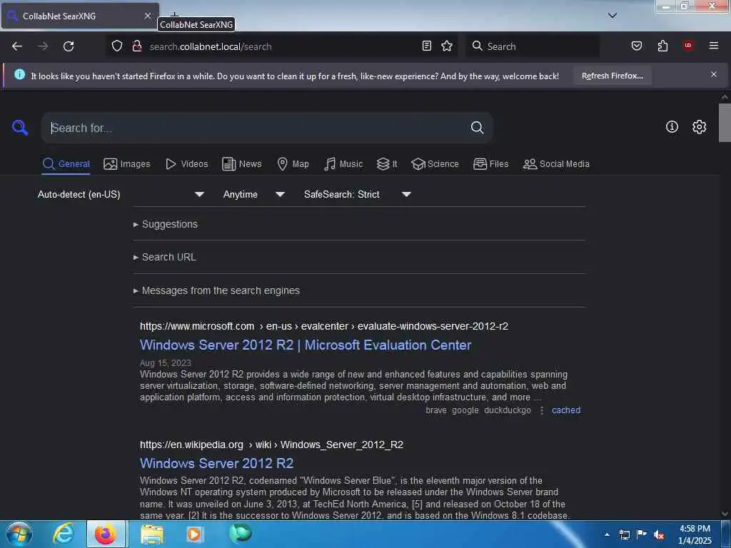Dismiss the Firefox refresh notification bar
This screenshot has height=548, width=731.
click(x=714, y=74)
